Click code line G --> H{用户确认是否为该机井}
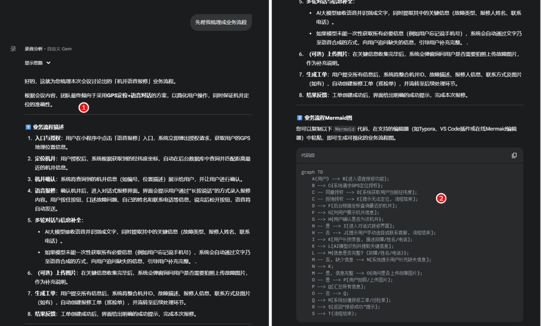Screen dimensions: 541x326 point(348,219)
